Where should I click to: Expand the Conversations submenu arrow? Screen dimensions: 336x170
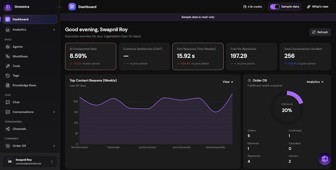tap(54, 112)
